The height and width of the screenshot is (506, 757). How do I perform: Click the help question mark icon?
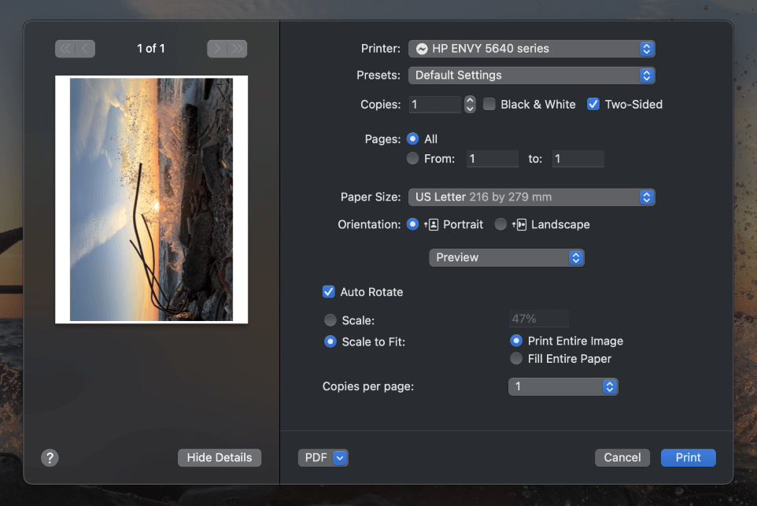pos(50,458)
